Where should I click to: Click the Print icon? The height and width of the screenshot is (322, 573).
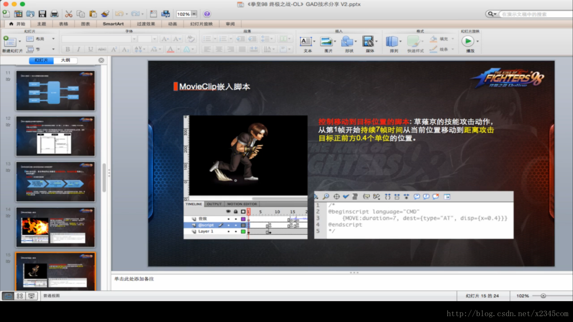coord(55,14)
